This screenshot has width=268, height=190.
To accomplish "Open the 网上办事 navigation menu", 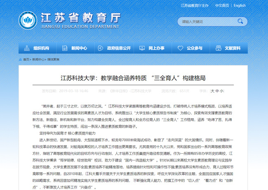I will pos(157,48).
